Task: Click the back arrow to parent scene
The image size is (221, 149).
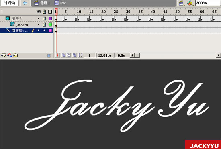Action: point(25,3)
